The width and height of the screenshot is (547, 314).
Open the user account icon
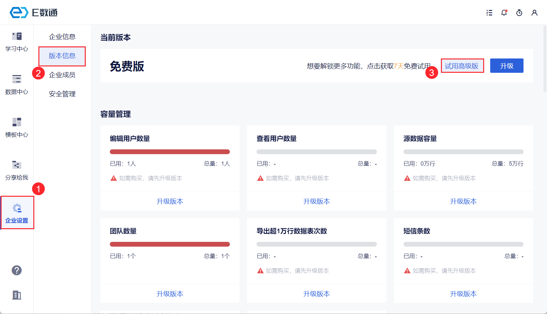[x=535, y=13]
